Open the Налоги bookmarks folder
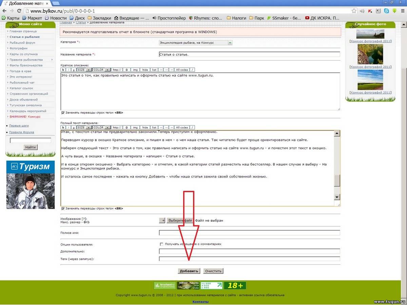The height and width of the screenshot is (305, 407). 236,18
